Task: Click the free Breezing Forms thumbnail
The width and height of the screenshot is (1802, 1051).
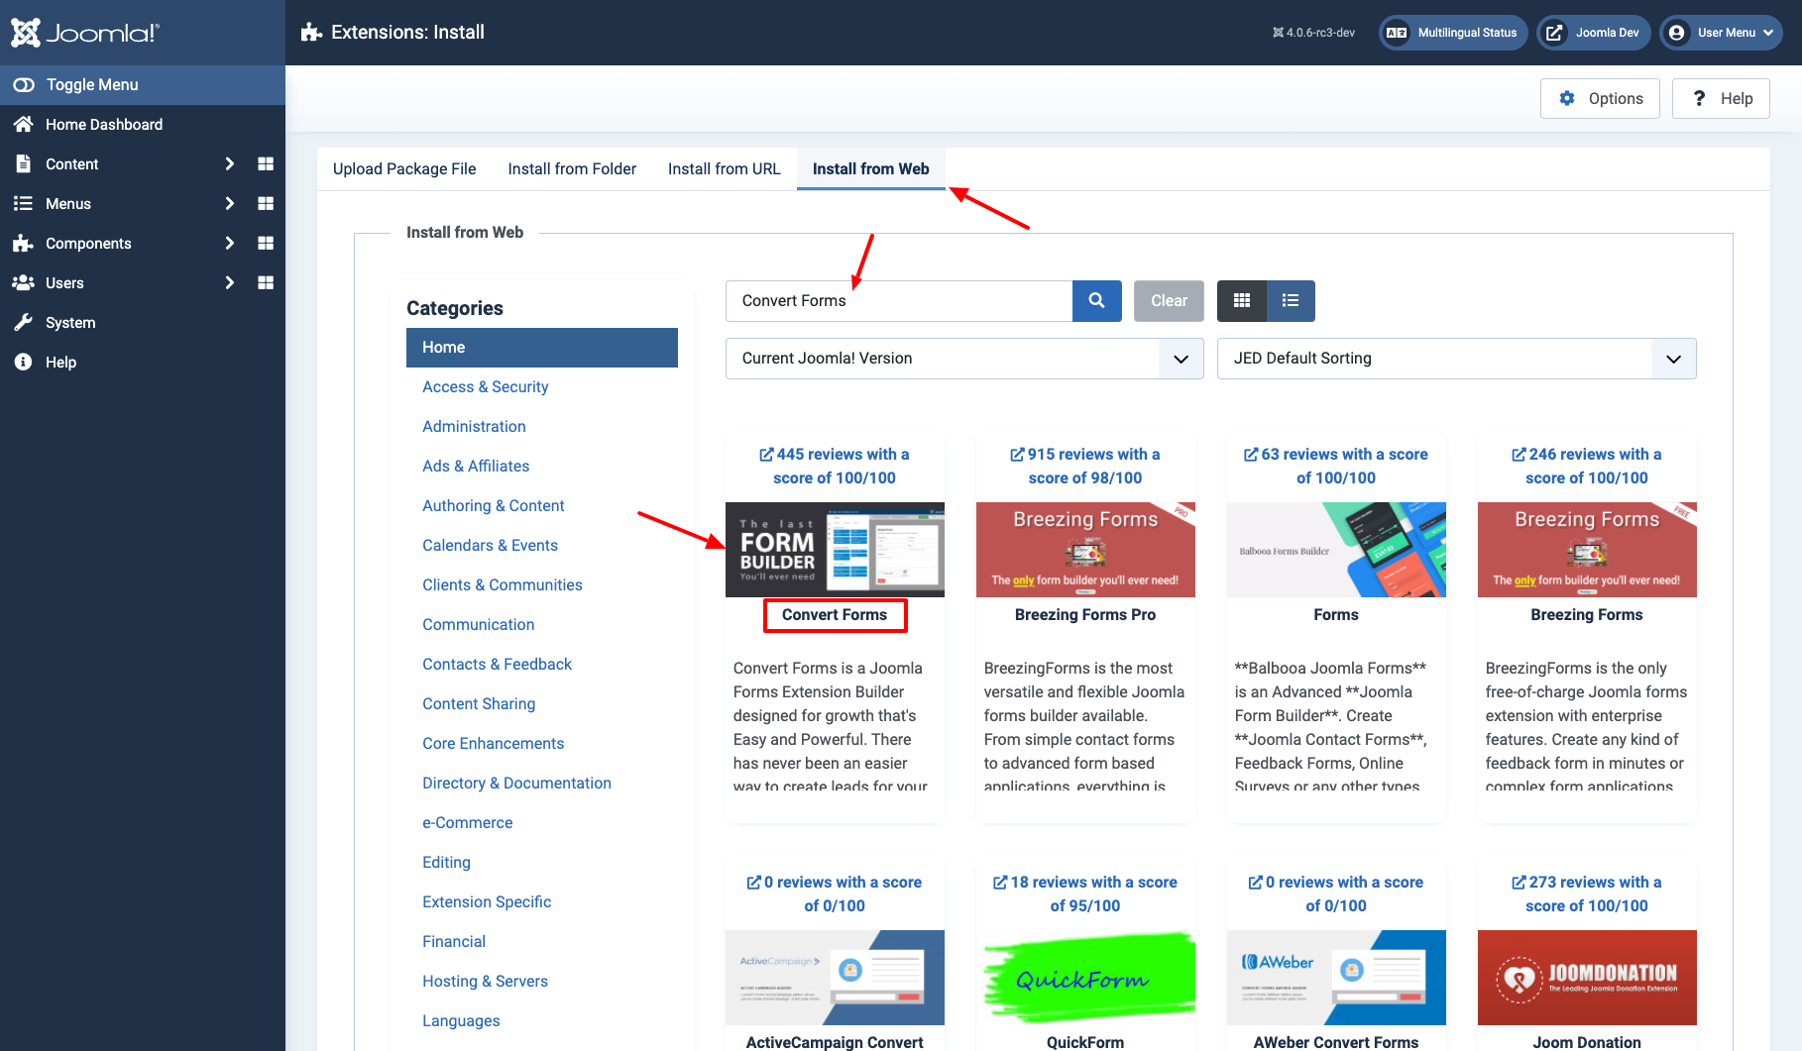Action: coord(1587,550)
